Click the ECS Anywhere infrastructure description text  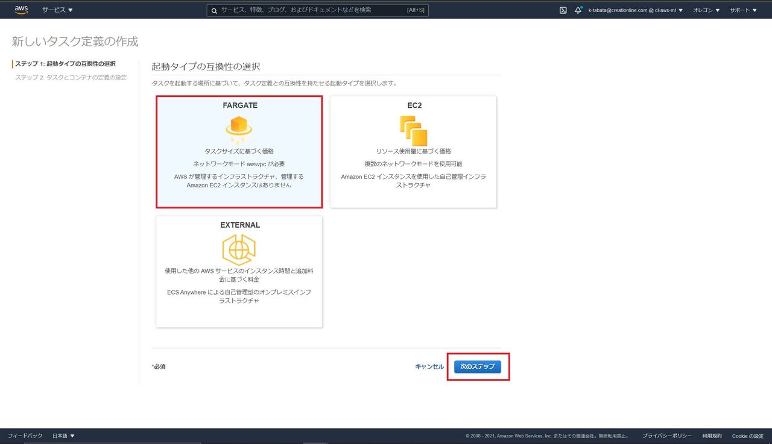click(x=239, y=296)
